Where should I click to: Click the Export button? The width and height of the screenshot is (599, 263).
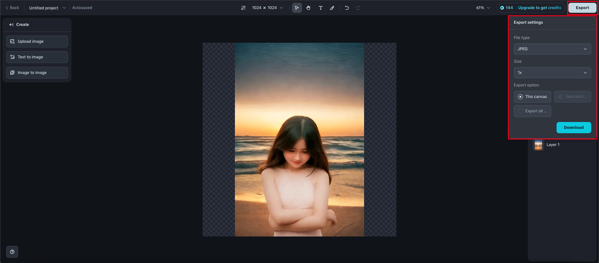coord(582,8)
